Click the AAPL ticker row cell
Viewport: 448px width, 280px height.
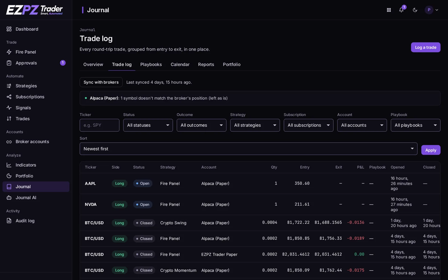click(90, 183)
